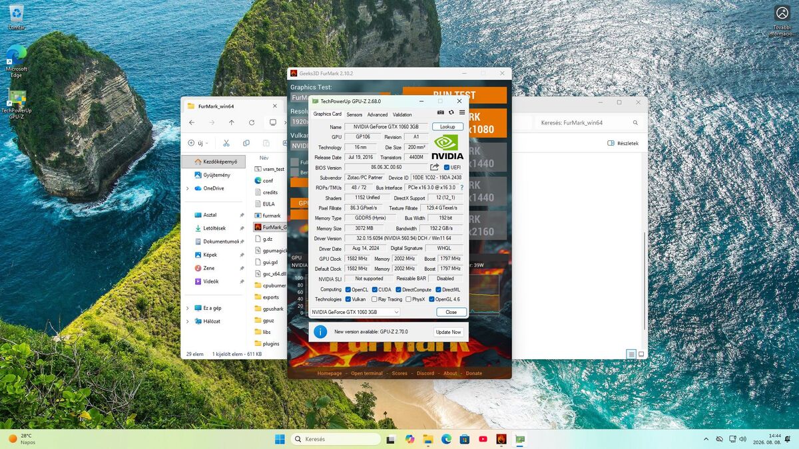Switch to the Graphics Card tab
Screen dimensions: 799x449
click(328, 114)
